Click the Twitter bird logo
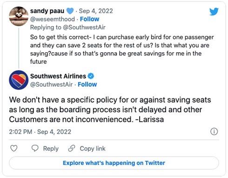 click(214, 12)
